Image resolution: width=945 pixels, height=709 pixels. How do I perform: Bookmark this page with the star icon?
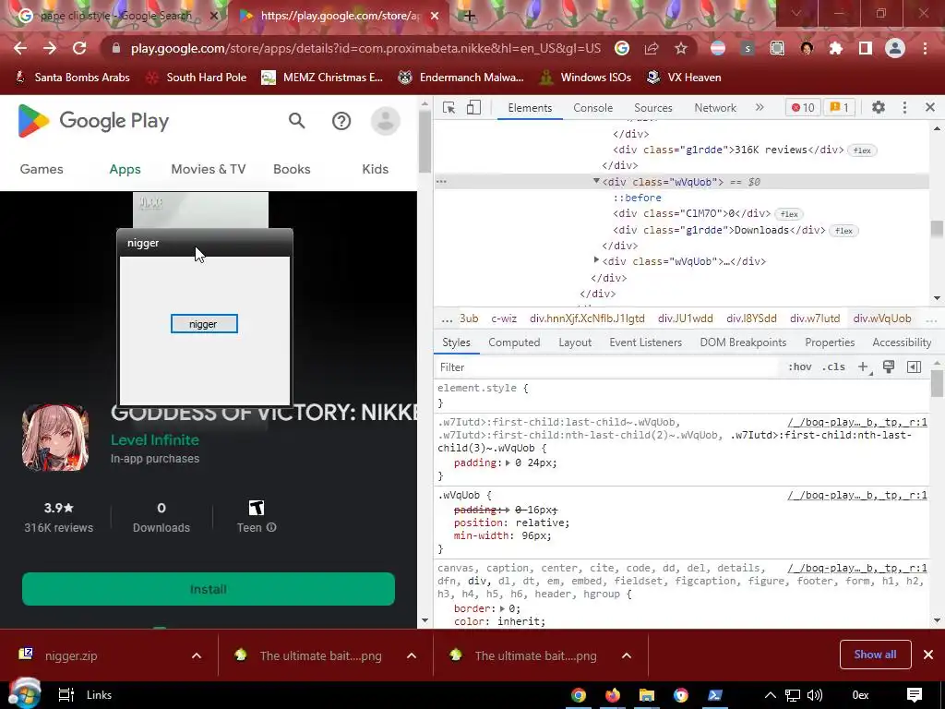(680, 48)
